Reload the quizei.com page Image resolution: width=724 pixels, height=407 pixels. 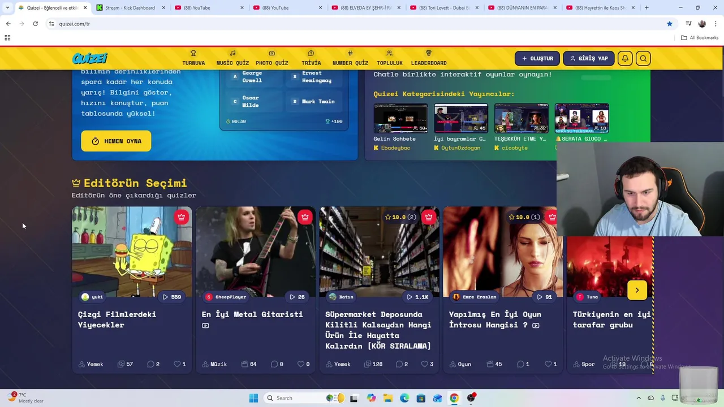click(x=35, y=24)
